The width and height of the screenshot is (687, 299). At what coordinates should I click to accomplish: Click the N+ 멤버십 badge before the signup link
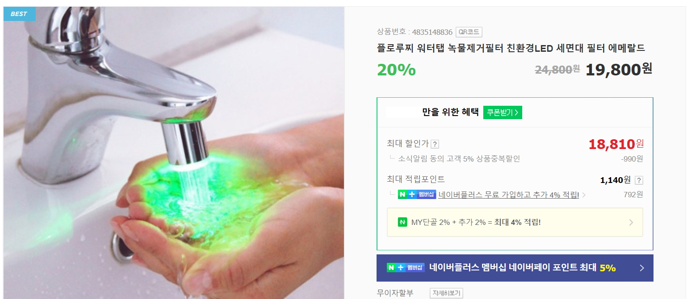point(417,195)
